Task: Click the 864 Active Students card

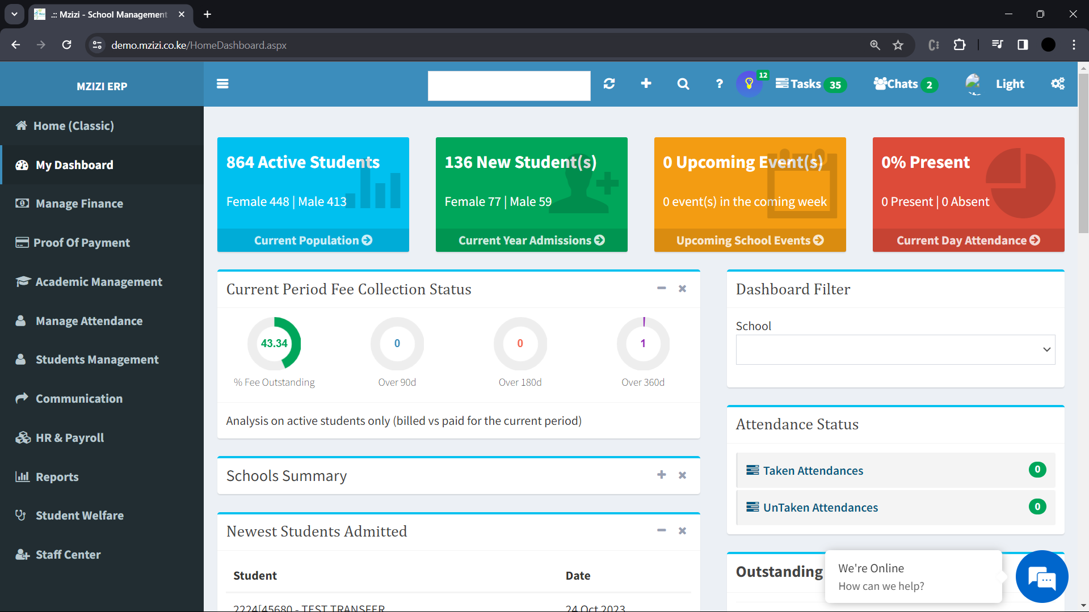Action: tap(313, 195)
